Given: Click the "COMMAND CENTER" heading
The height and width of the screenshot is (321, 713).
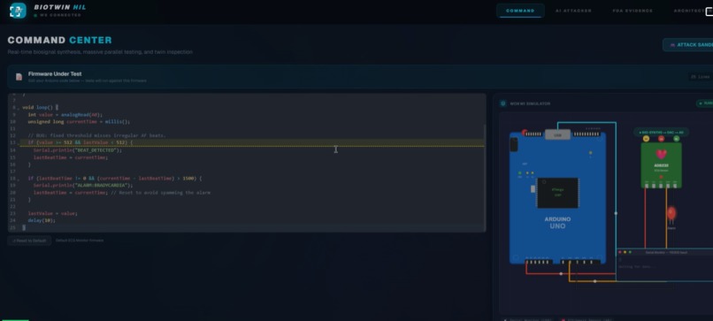Looking at the screenshot, I should [x=59, y=40].
